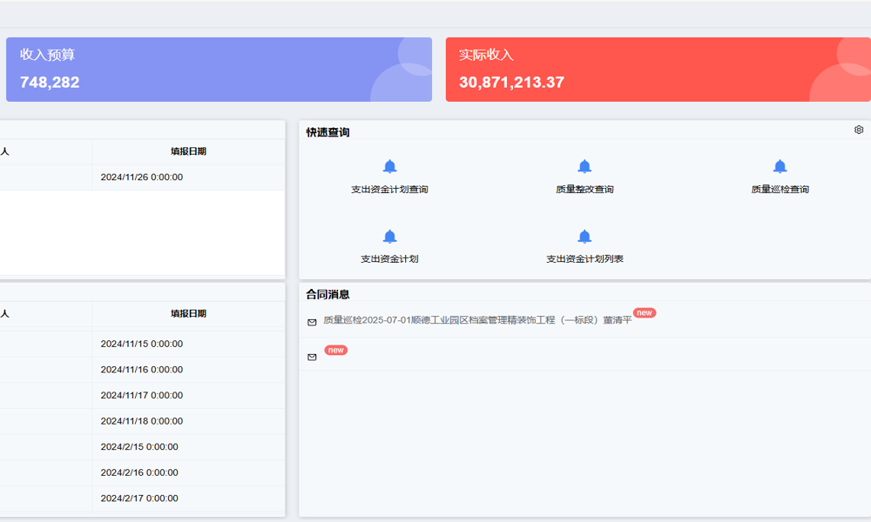Image resolution: width=871 pixels, height=522 pixels.
Task: Open the 质量整改查询 shortcut link
Action: (584, 190)
